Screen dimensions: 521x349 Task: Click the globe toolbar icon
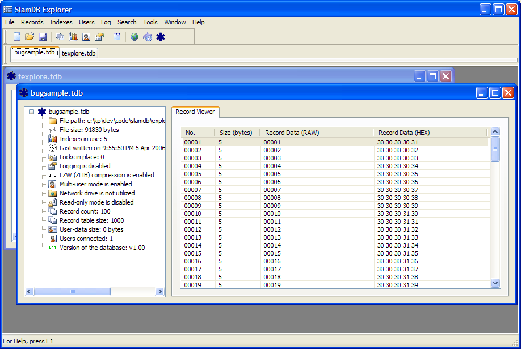coord(135,37)
